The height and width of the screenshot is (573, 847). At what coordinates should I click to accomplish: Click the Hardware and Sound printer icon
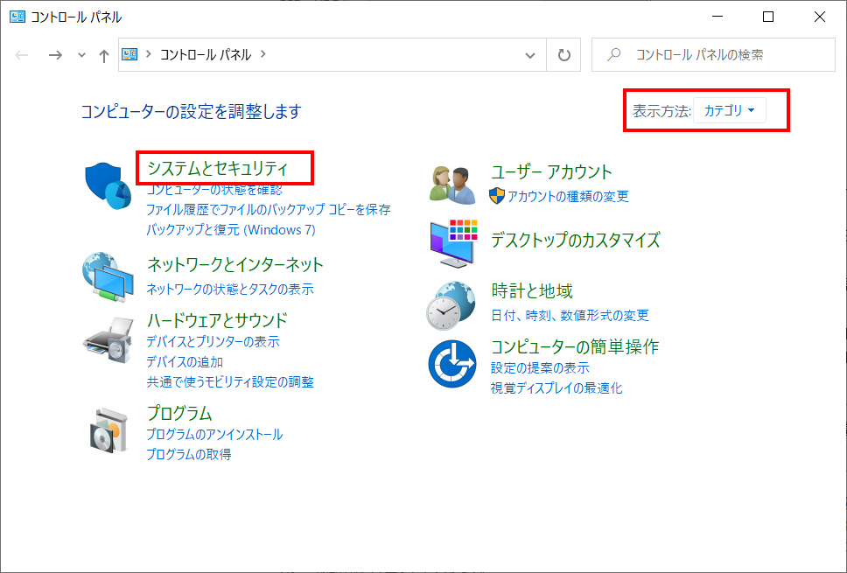click(108, 340)
